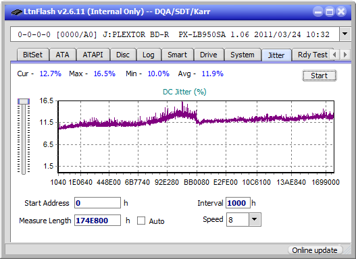356x259 pixels.
Task: Switch to the ATA tab
Action: click(x=62, y=55)
